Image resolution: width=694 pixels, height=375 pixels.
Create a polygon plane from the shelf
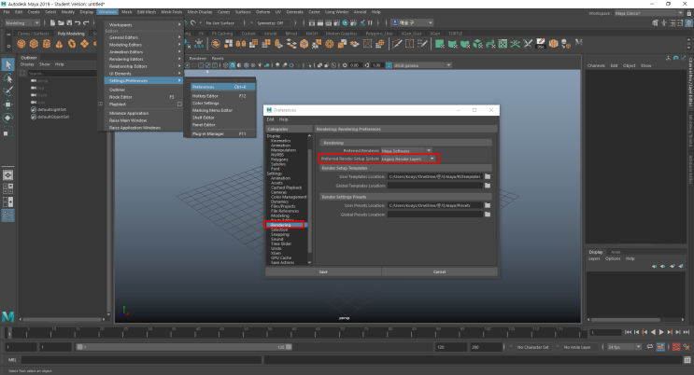click(84, 44)
